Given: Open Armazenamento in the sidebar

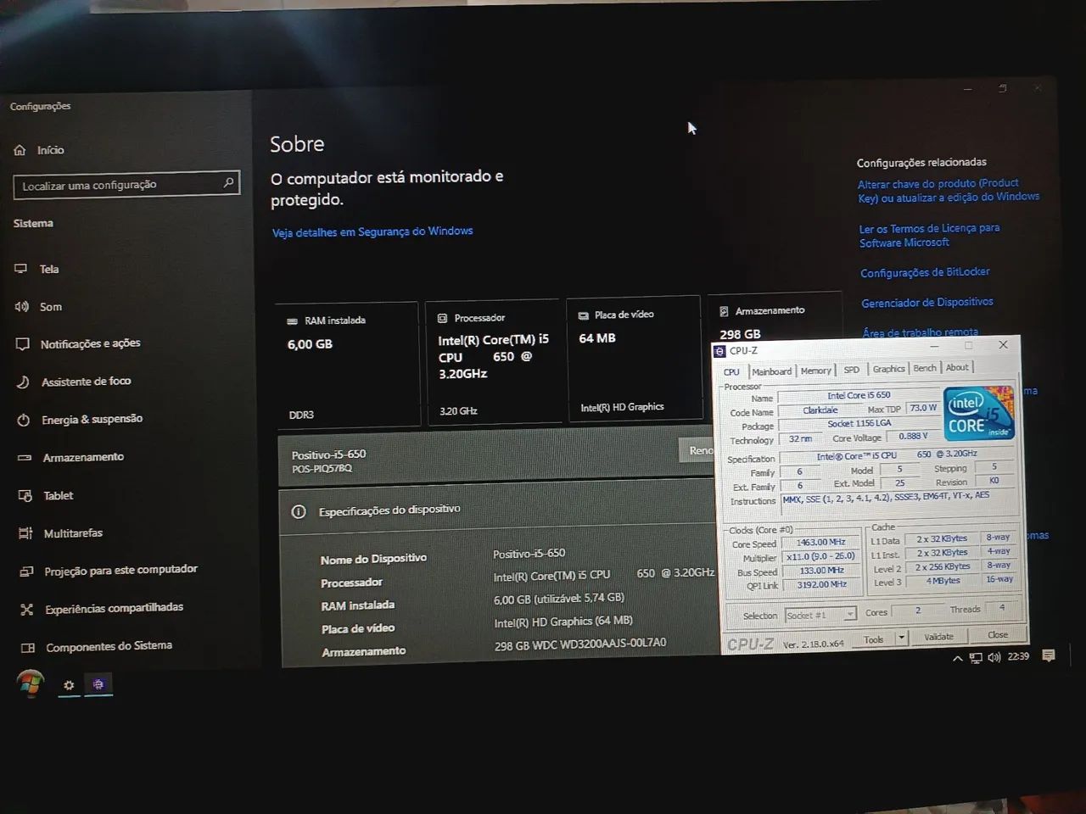Looking at the screenshot, I should (x=70, y=457).
